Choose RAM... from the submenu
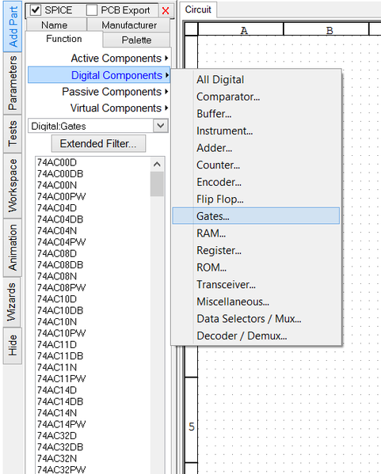The height and width of the screenshot is (474, 381). click(x=256, y=233)
